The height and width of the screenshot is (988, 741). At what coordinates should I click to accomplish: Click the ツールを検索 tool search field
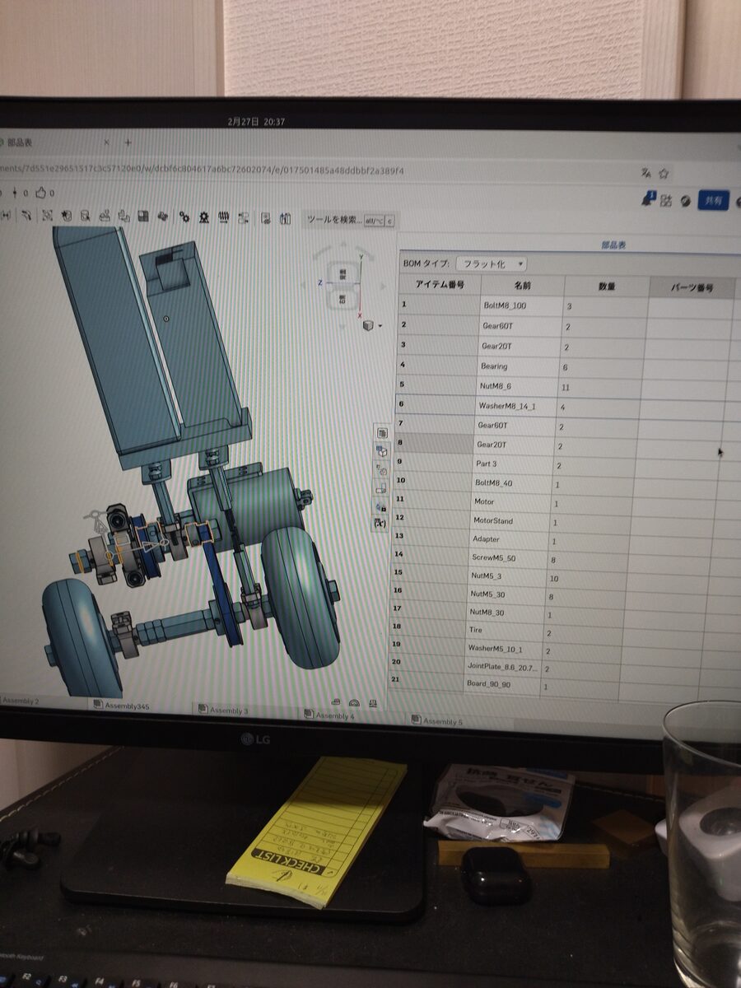(x=333, y=220)
